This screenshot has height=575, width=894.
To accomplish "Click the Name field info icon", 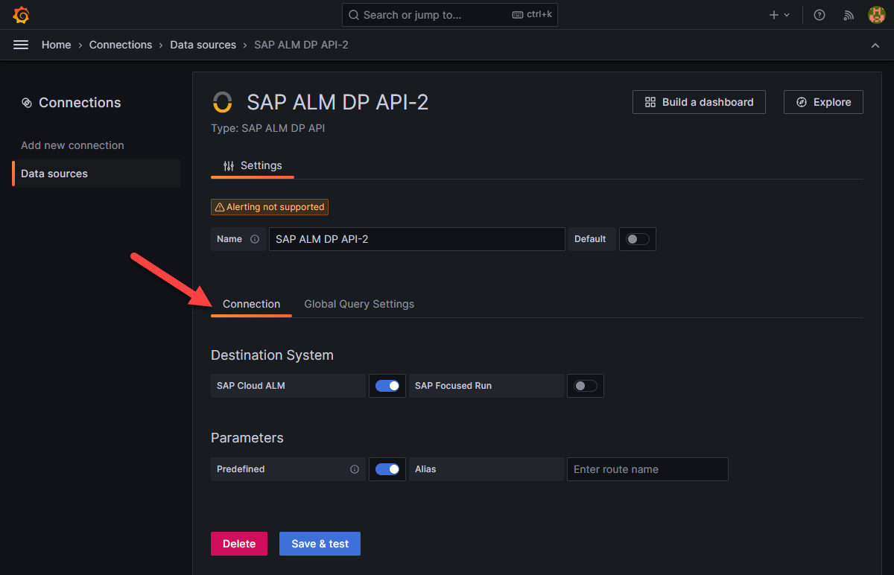I will (255, 239).
